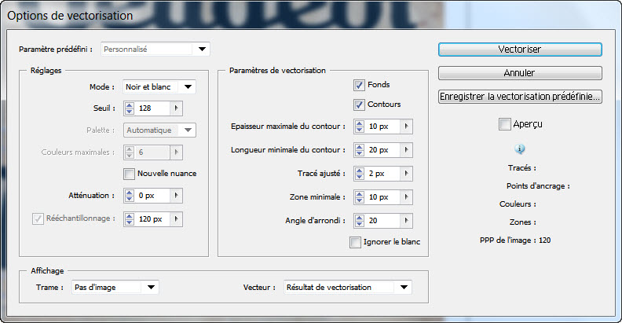622x323 pixels.
Task: Open the Mode dropdown (Noir et blanc)
Action: pos(159,87)
